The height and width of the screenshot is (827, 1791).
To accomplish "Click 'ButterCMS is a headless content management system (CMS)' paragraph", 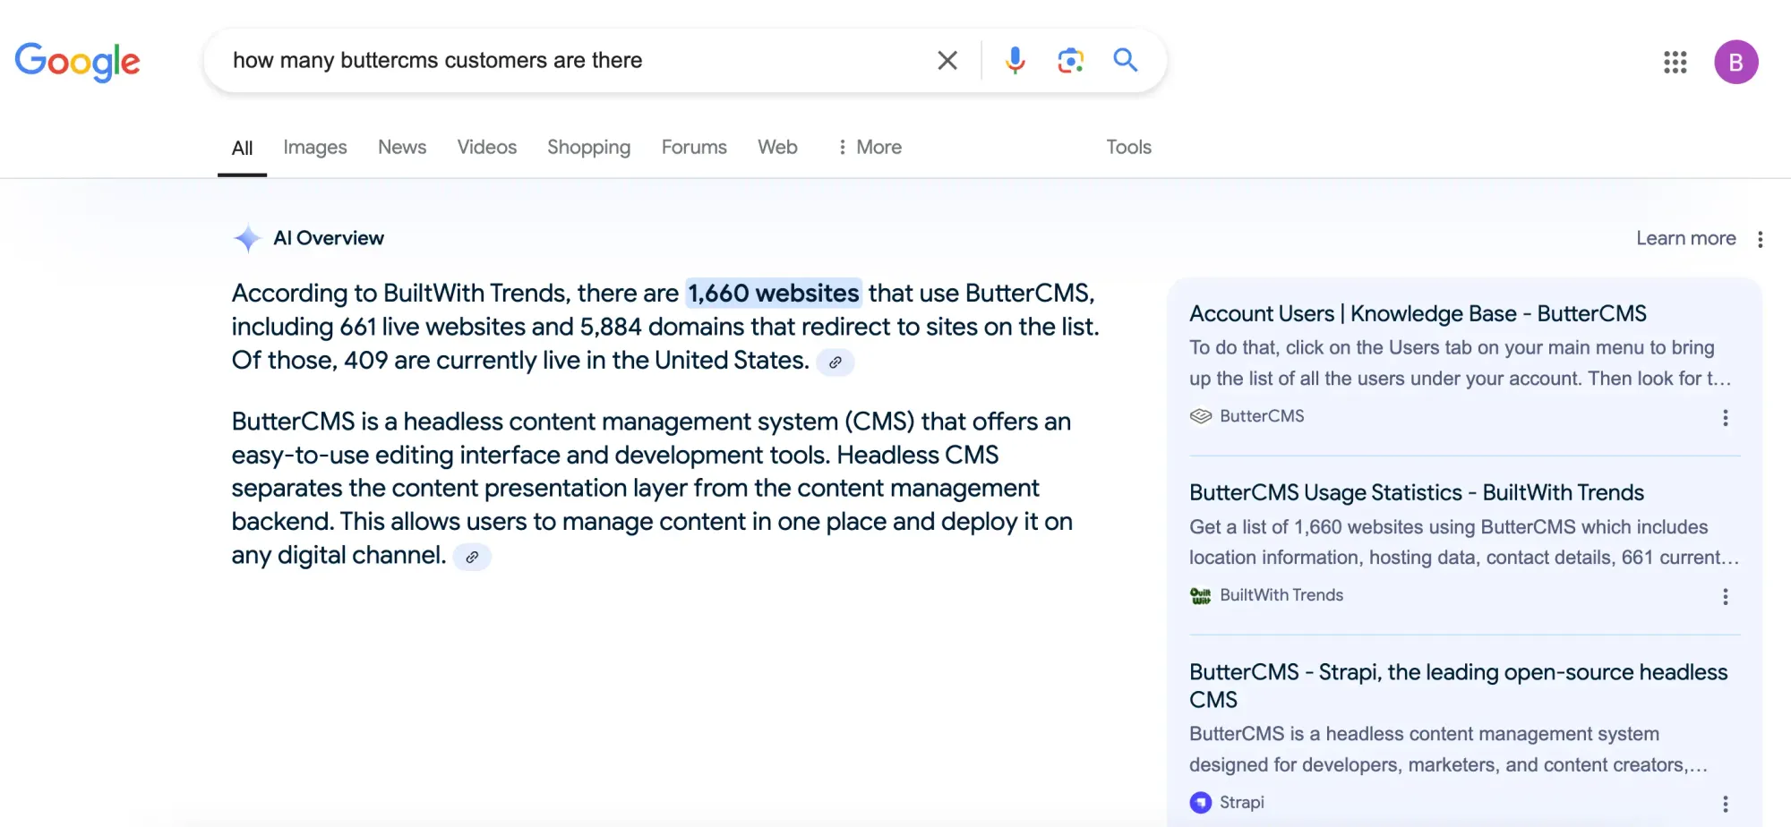I will click(x=652, y=489).
